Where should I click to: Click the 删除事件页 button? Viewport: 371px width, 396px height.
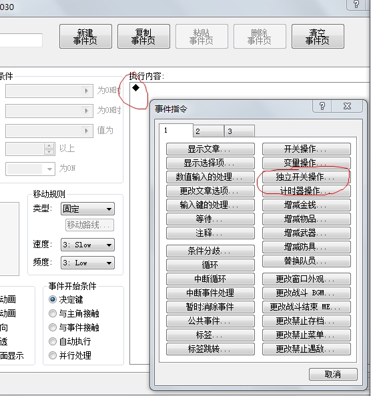tap(260, 37)
